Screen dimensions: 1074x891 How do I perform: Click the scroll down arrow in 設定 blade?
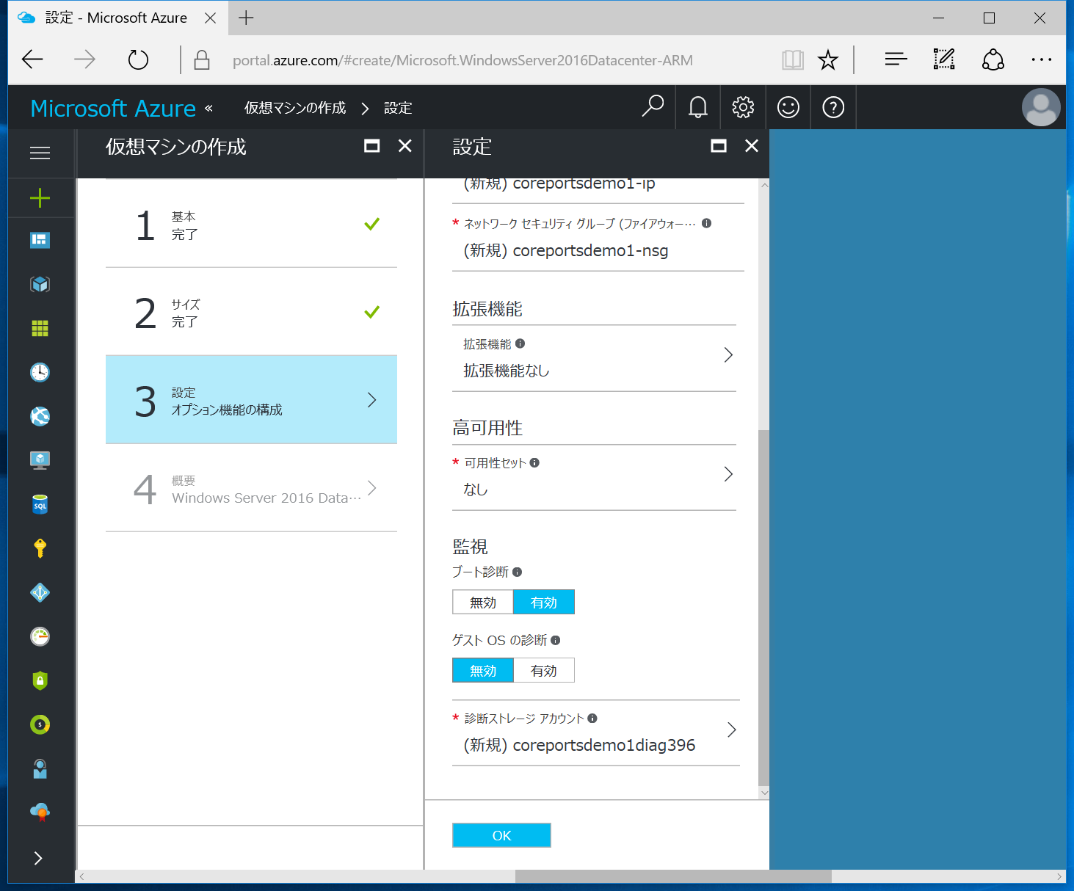pos(764,793)
